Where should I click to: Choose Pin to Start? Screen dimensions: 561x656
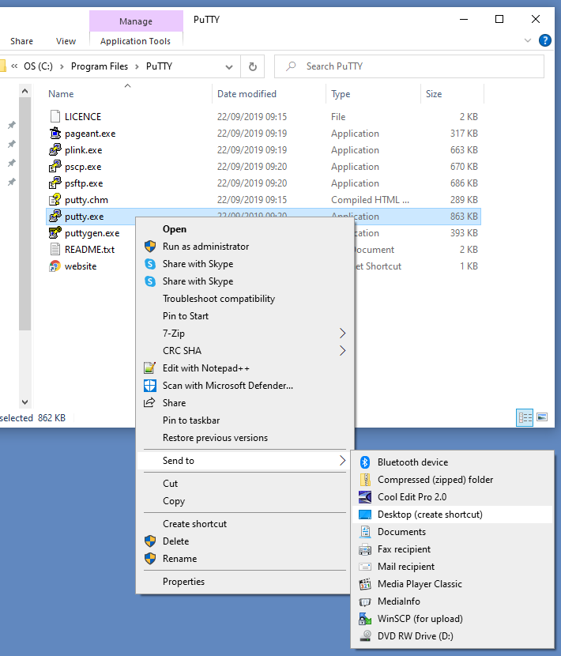246,316
